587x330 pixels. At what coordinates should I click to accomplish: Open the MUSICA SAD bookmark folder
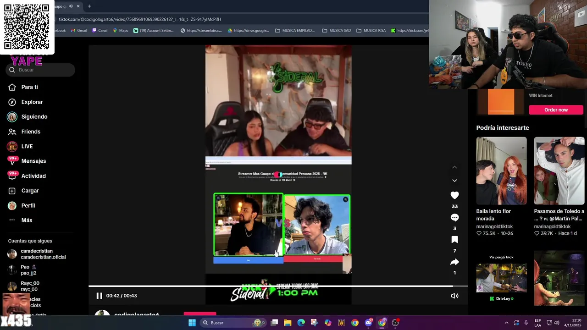(337, 31)
